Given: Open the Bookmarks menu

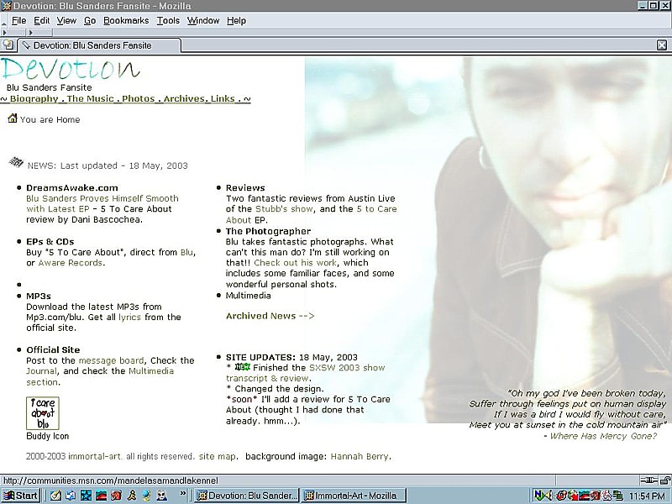Looking at the screenshot, I should point(126,20).
